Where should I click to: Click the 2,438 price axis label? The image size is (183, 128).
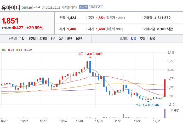click(171, 53)
